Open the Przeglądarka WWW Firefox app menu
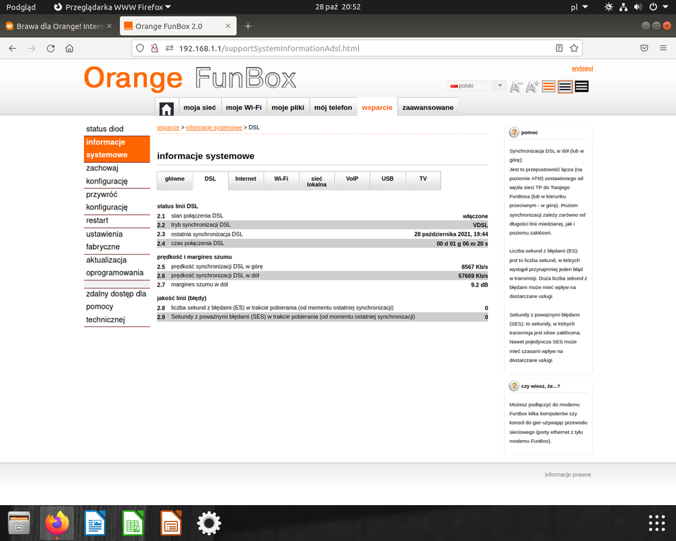Image resolution: width=676 pixels, height=541 pixels. coord(112,7)
